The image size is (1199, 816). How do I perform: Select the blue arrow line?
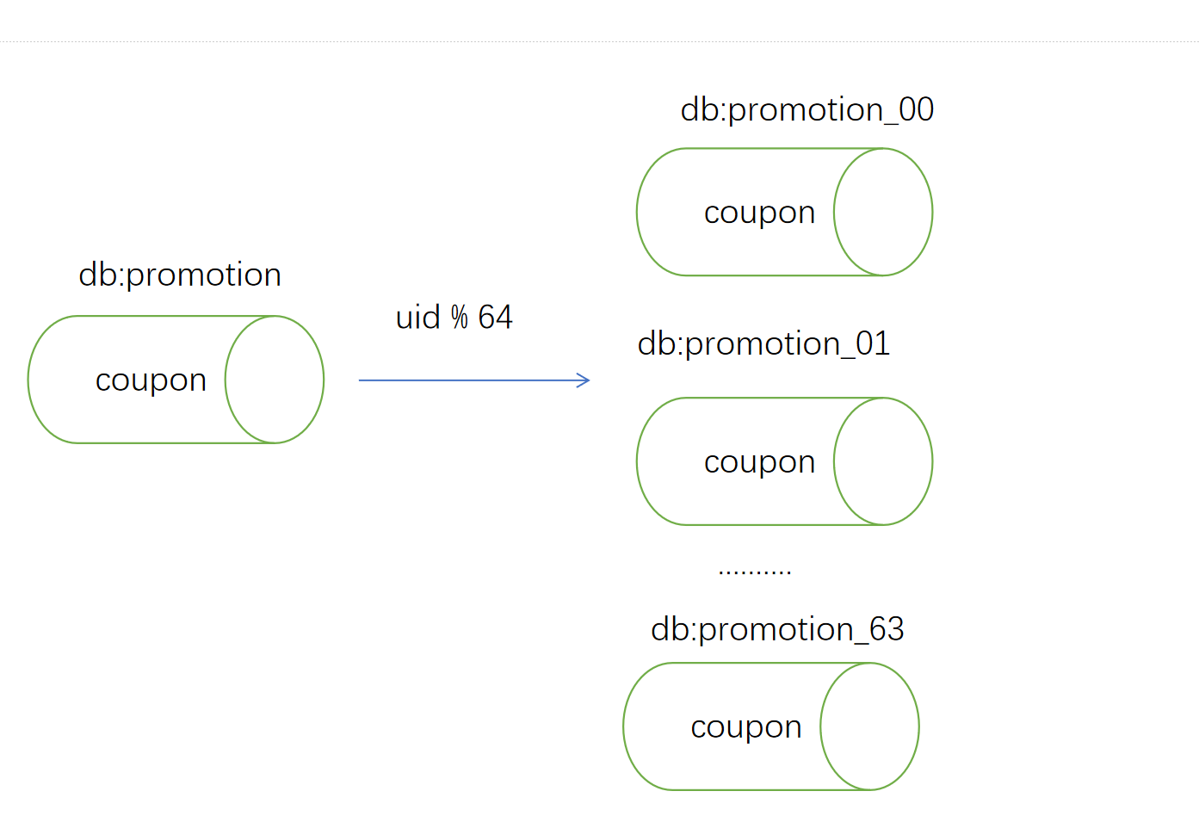pos(474,380)
